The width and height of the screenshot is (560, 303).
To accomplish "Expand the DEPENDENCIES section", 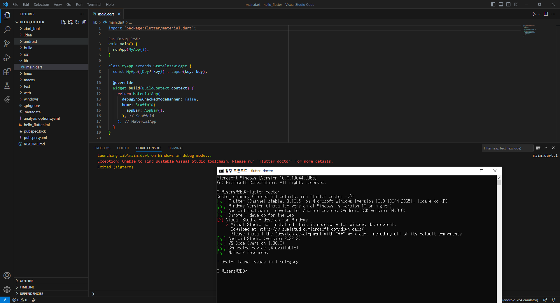I will click(x=51, y=294).
